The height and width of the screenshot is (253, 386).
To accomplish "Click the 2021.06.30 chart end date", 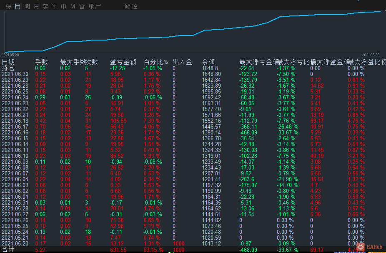I will coord(371,55).
